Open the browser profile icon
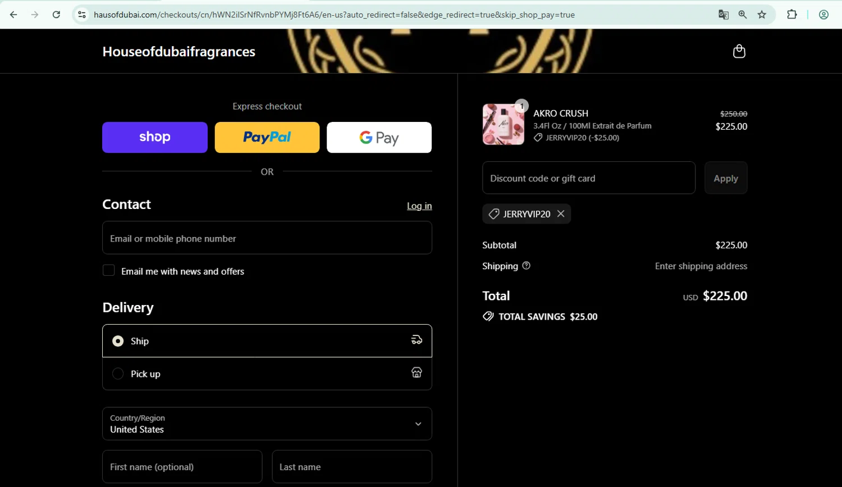This screenshot has height=487, width=842. [x=823, y=15]
